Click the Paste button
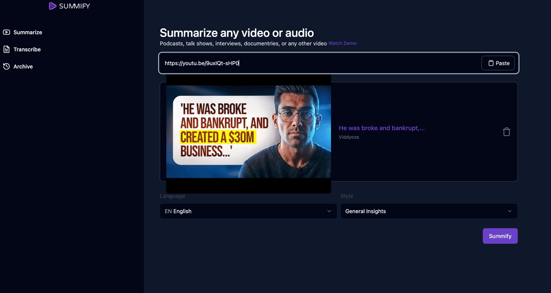Screen dimensions: 551x293 tap(498, 63)
